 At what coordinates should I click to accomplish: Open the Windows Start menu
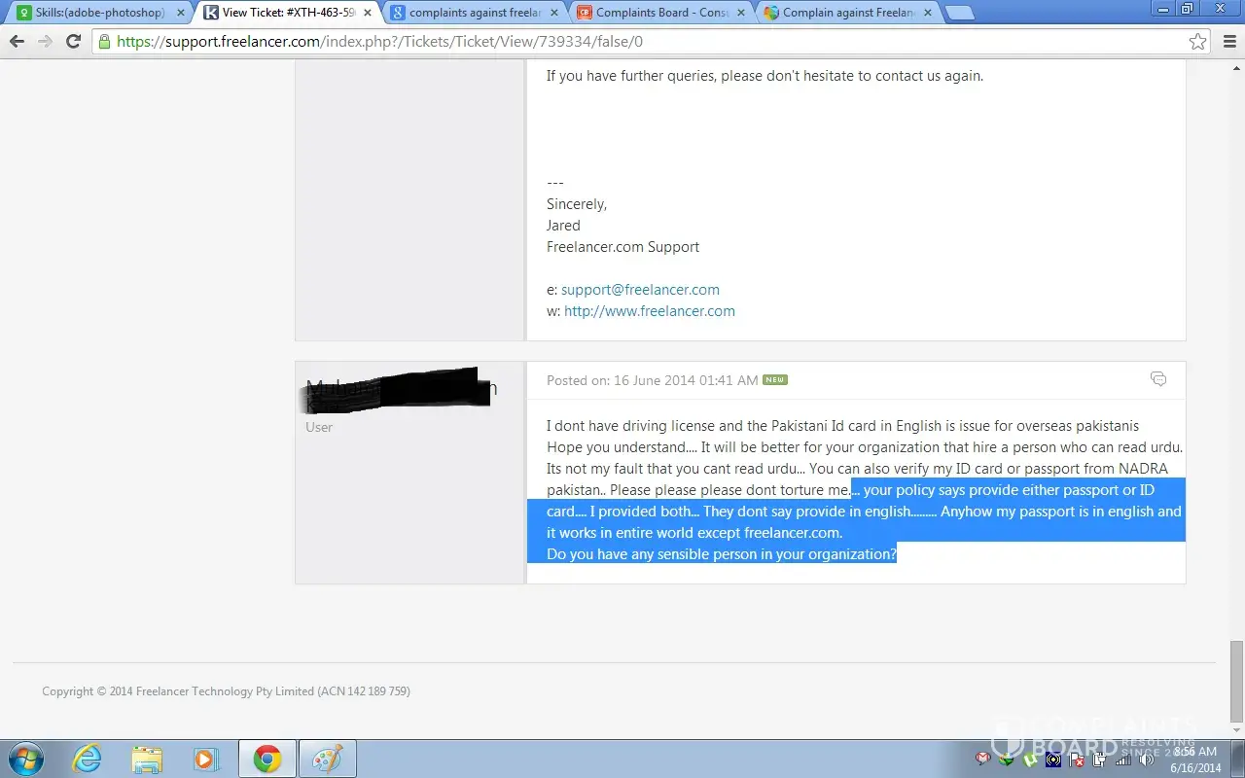click(x=24, y=759)
